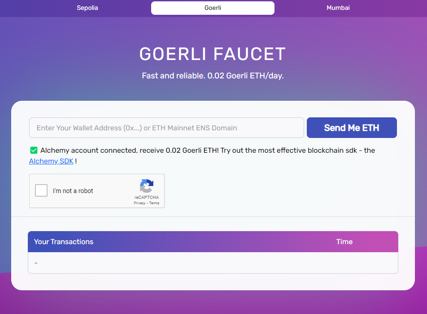
Task: Select the Goerli tab
Action: [x=213, y=8]
